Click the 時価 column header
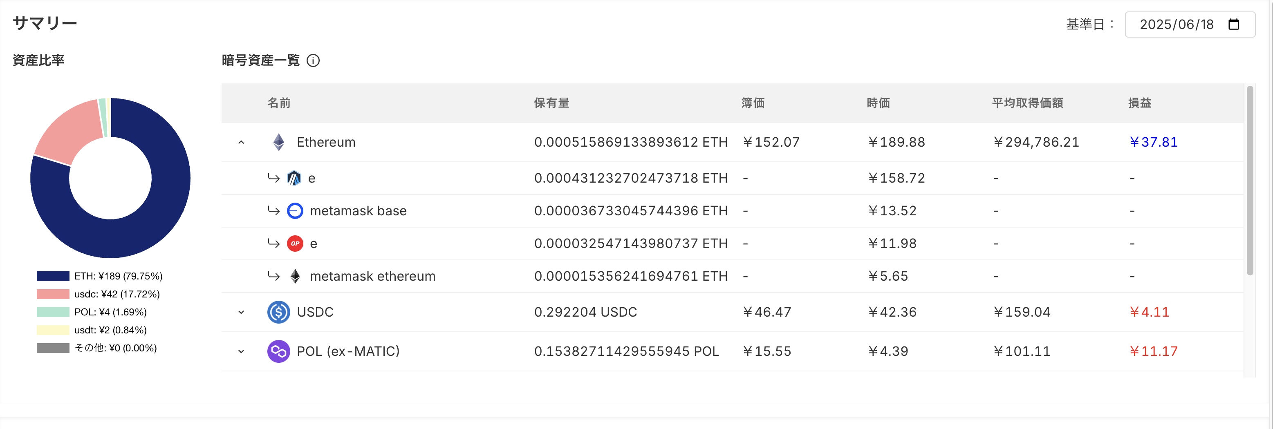Viewport: 1273px width, 429px height. [878, 103]
